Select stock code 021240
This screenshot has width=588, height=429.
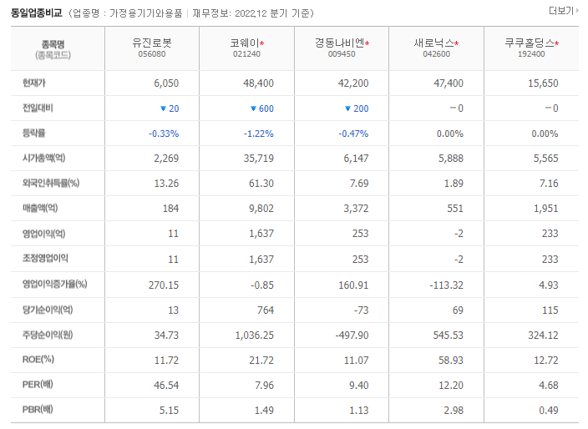coord(246,54)
